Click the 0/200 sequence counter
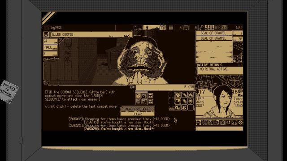 click(x=189, y=87)
